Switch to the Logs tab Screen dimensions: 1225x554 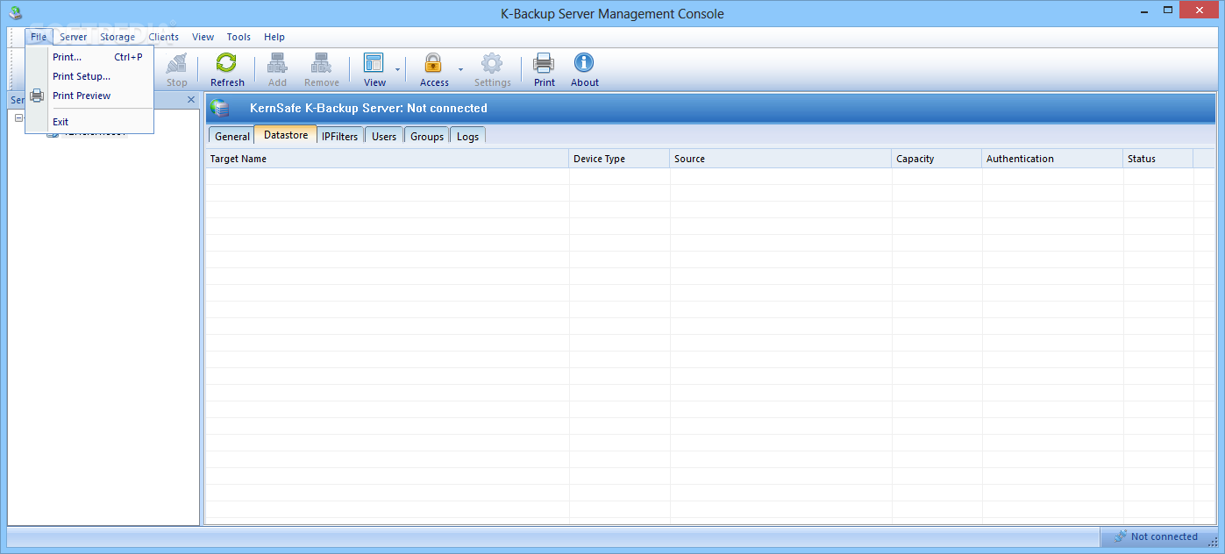pyautogui.click(x=467, y=137)
